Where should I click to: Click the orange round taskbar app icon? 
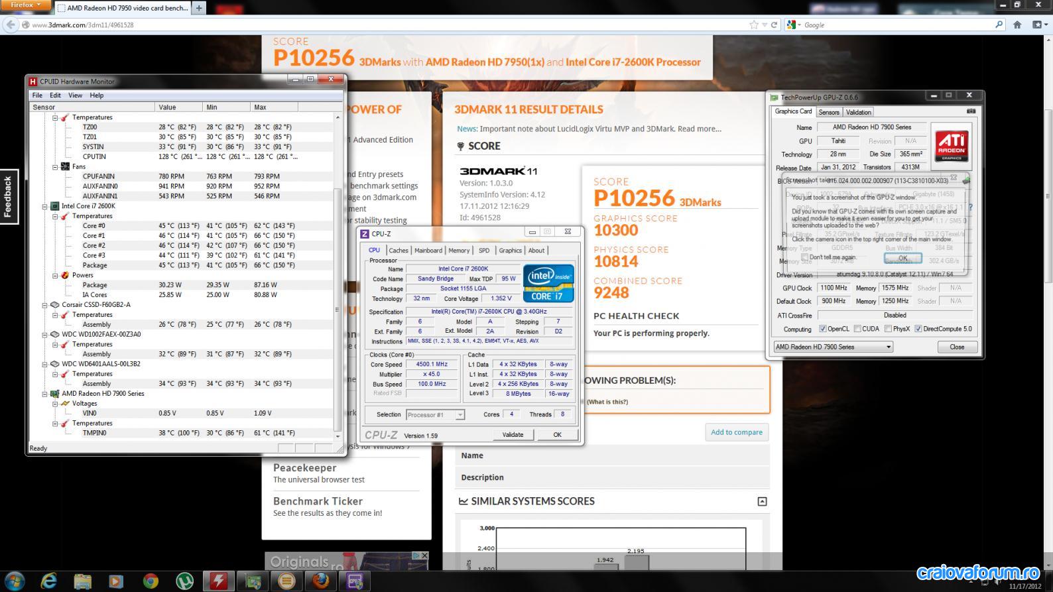[x=286, y=581]
